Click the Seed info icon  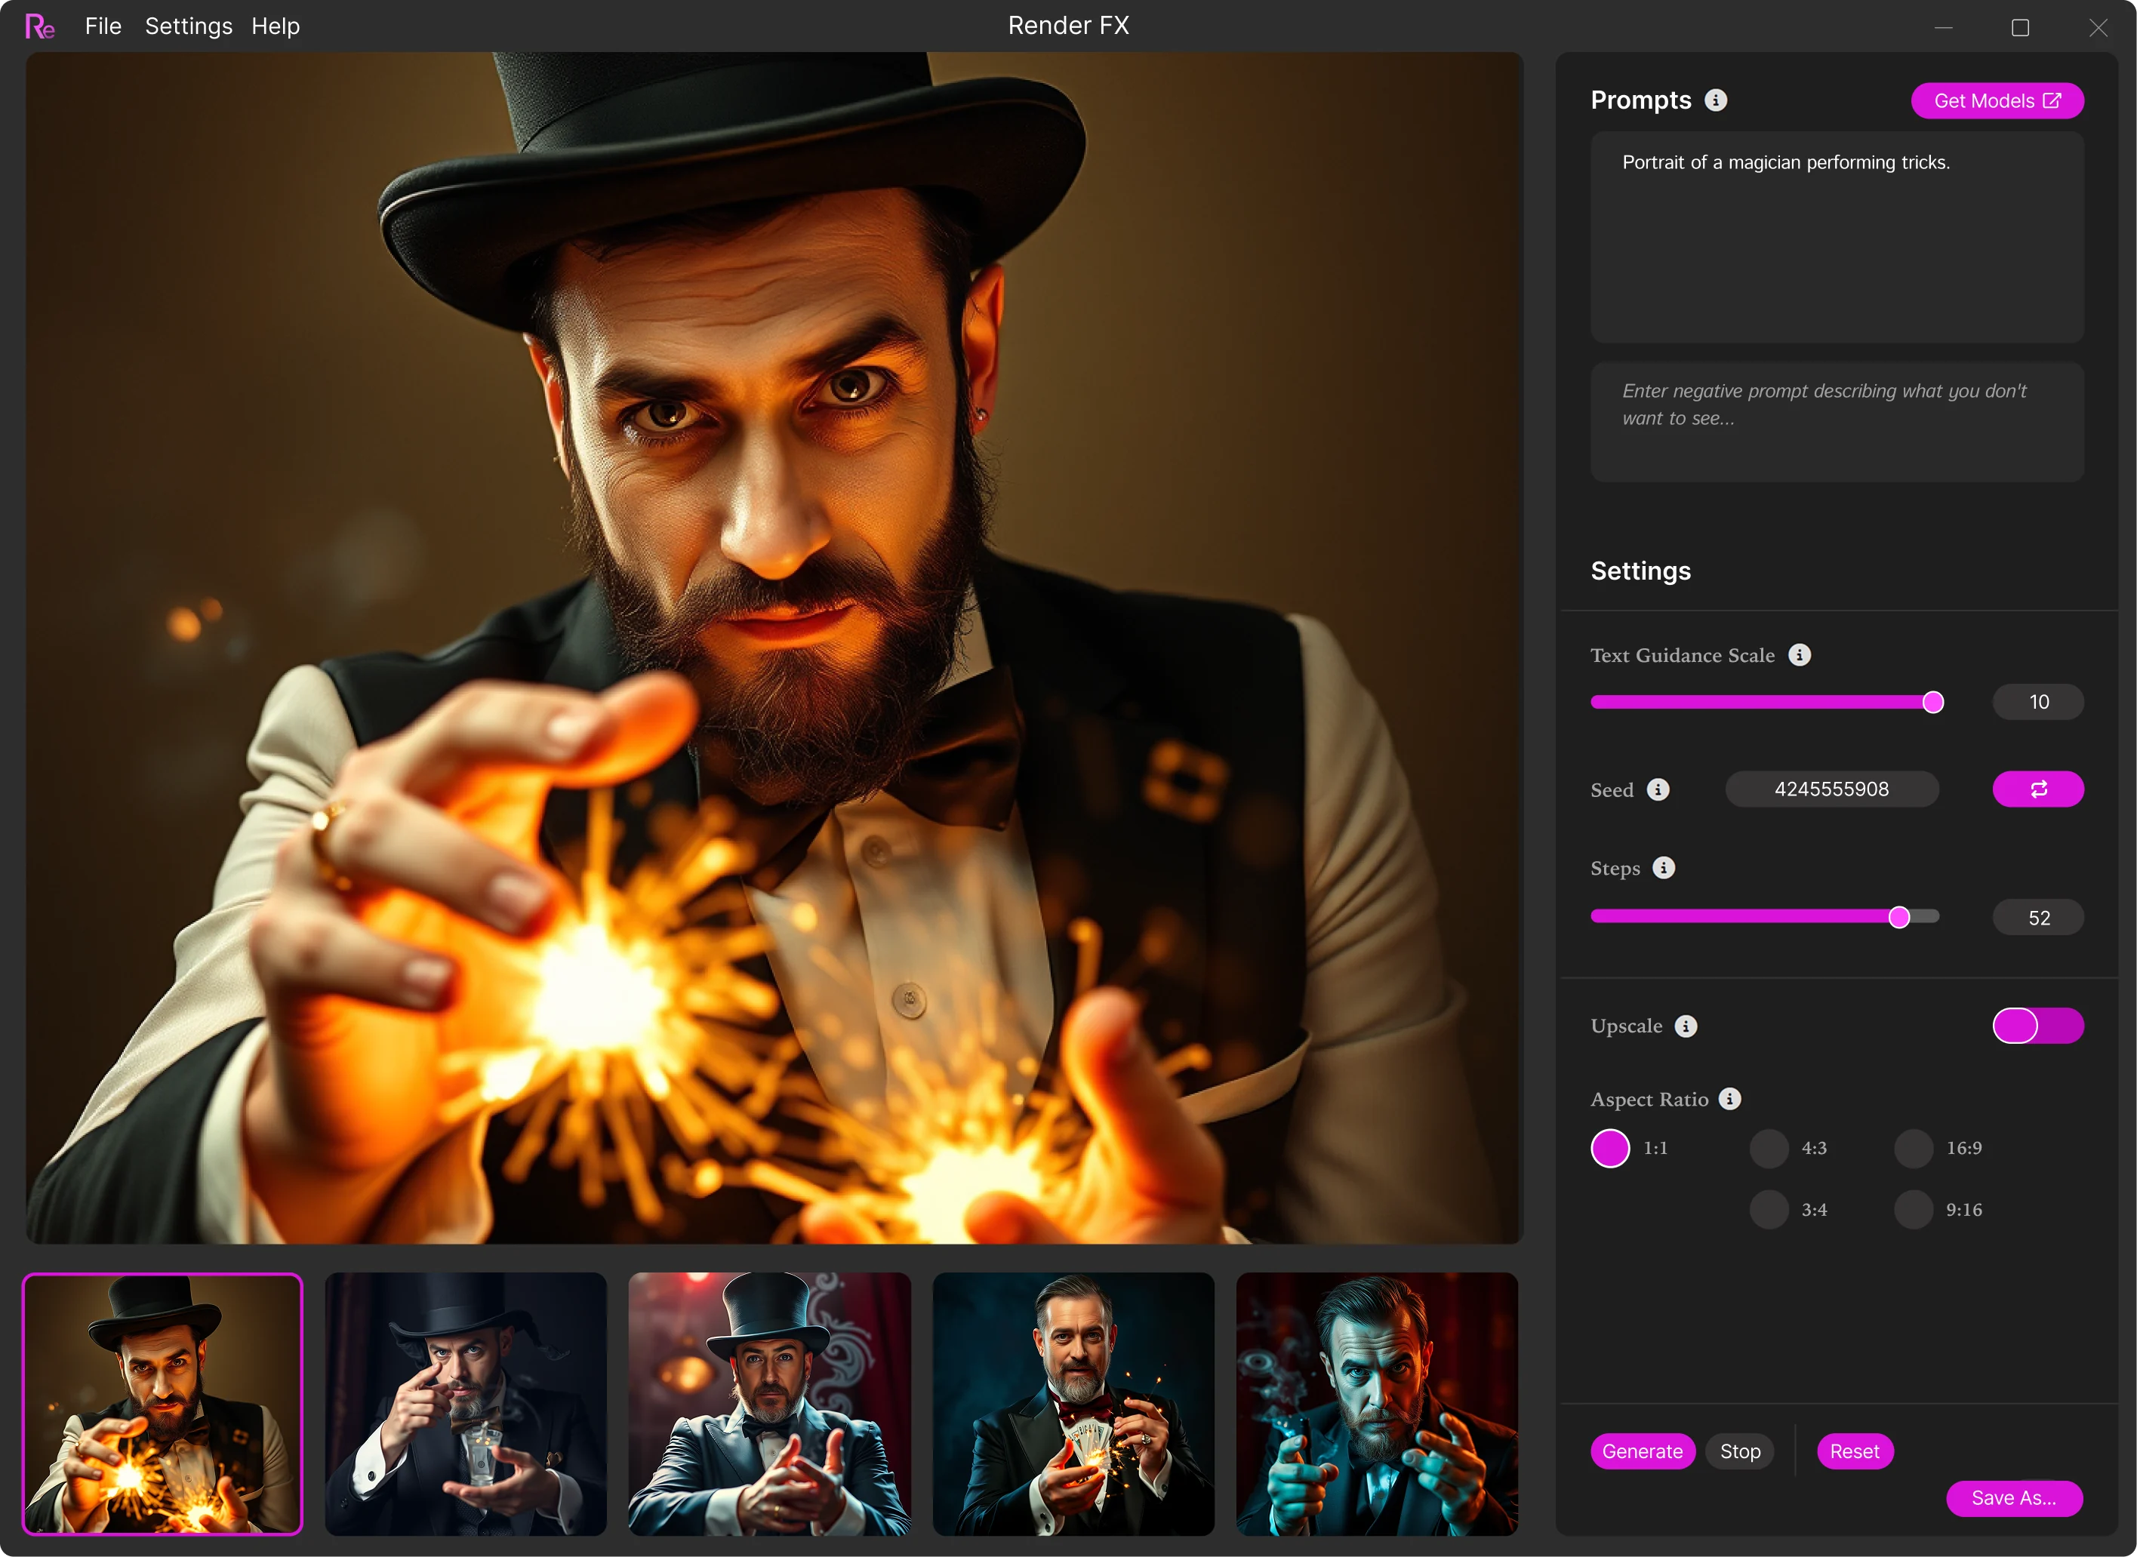click(x=1658, y=789)
